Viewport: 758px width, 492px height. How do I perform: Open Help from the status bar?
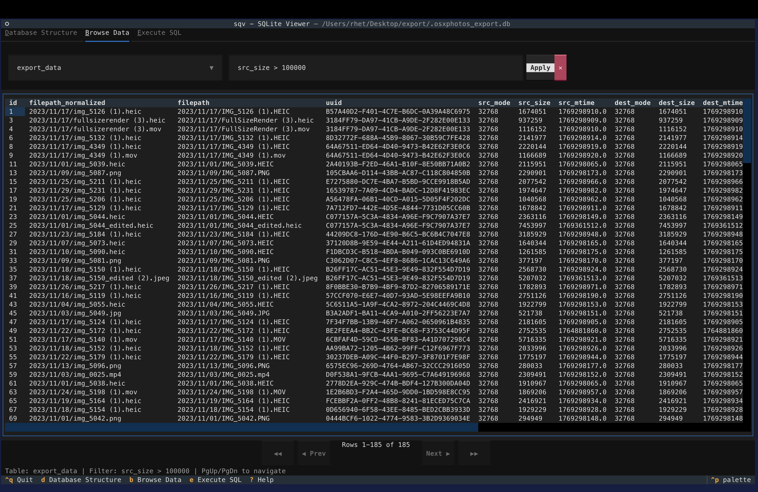(261, 480)
